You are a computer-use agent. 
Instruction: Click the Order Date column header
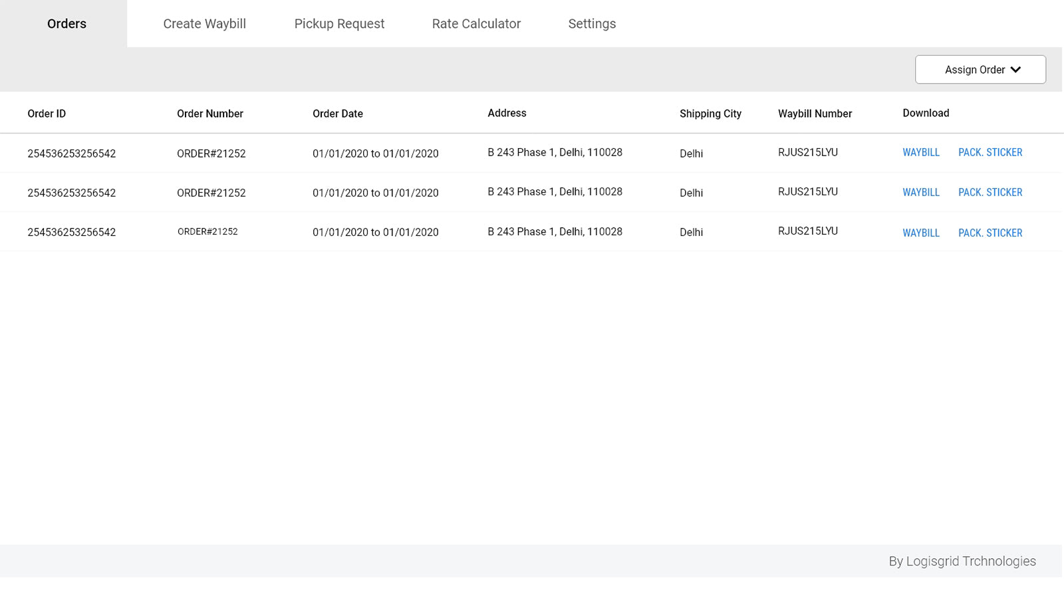pyautogui.click(x=338, y=114)
